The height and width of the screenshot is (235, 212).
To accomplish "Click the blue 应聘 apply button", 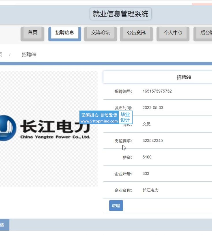I will (x=116, y=205).
